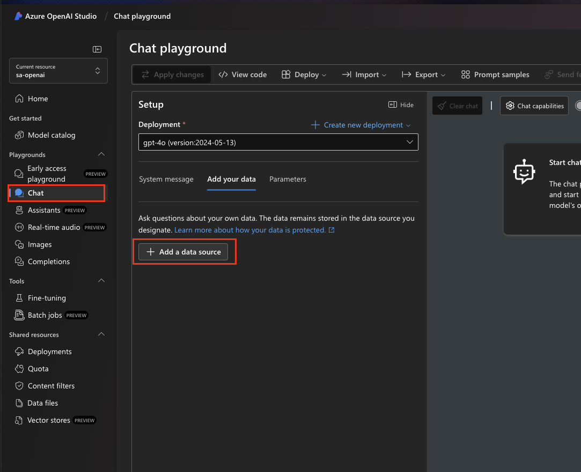Click the plus icon on Add a data source
581x472 pixels.
(x=150, y=251)
